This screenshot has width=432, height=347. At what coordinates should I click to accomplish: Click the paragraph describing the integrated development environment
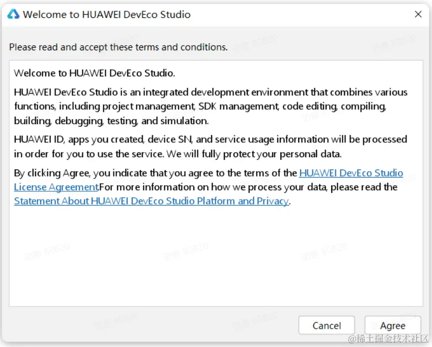[211, 106]
